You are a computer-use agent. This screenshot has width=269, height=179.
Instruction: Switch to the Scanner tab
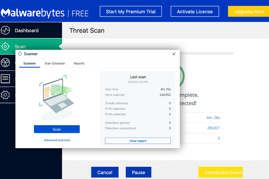point(29,63)
